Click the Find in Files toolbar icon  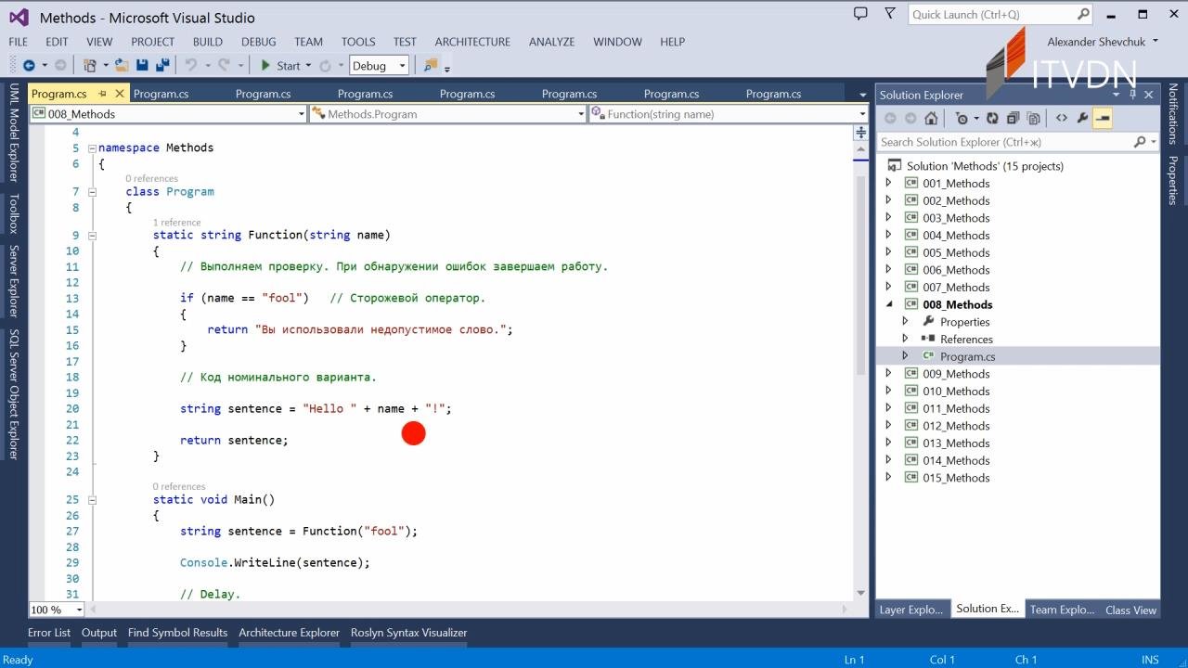430,65
